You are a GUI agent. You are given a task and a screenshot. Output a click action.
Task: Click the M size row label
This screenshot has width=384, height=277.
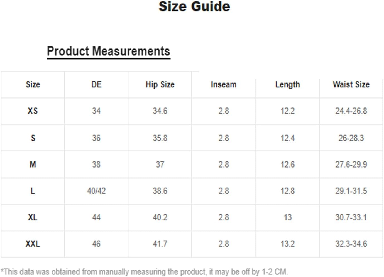[x=33, y=165]
